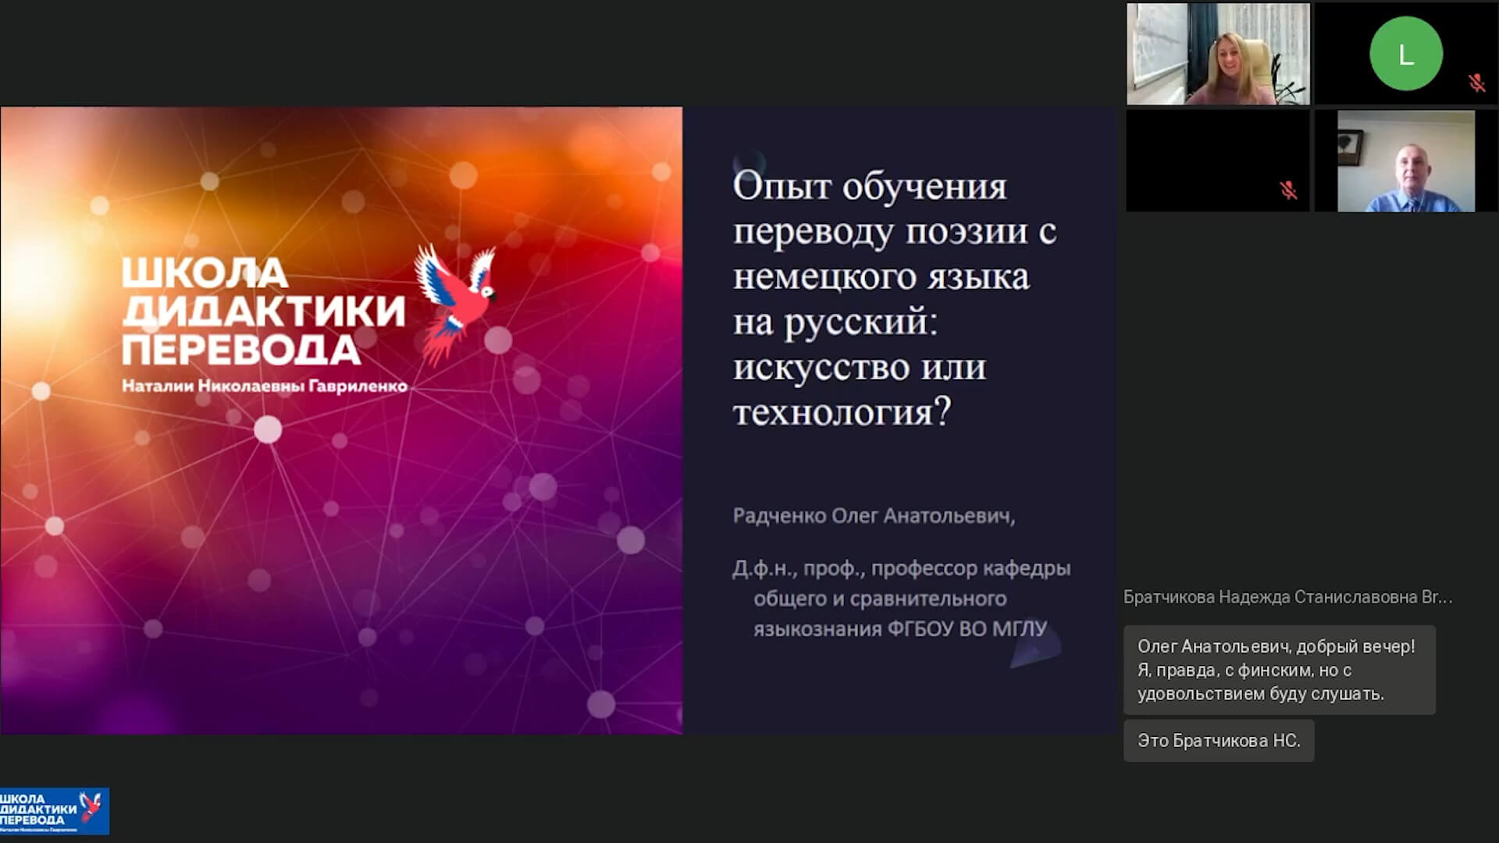Click ШКОЛА ДИДАКТИКИ ПЕРЕВОДА heading on slide
The width and height of the screenshot is (1499, 843).
pyautogui.click(x=263, y=311)
